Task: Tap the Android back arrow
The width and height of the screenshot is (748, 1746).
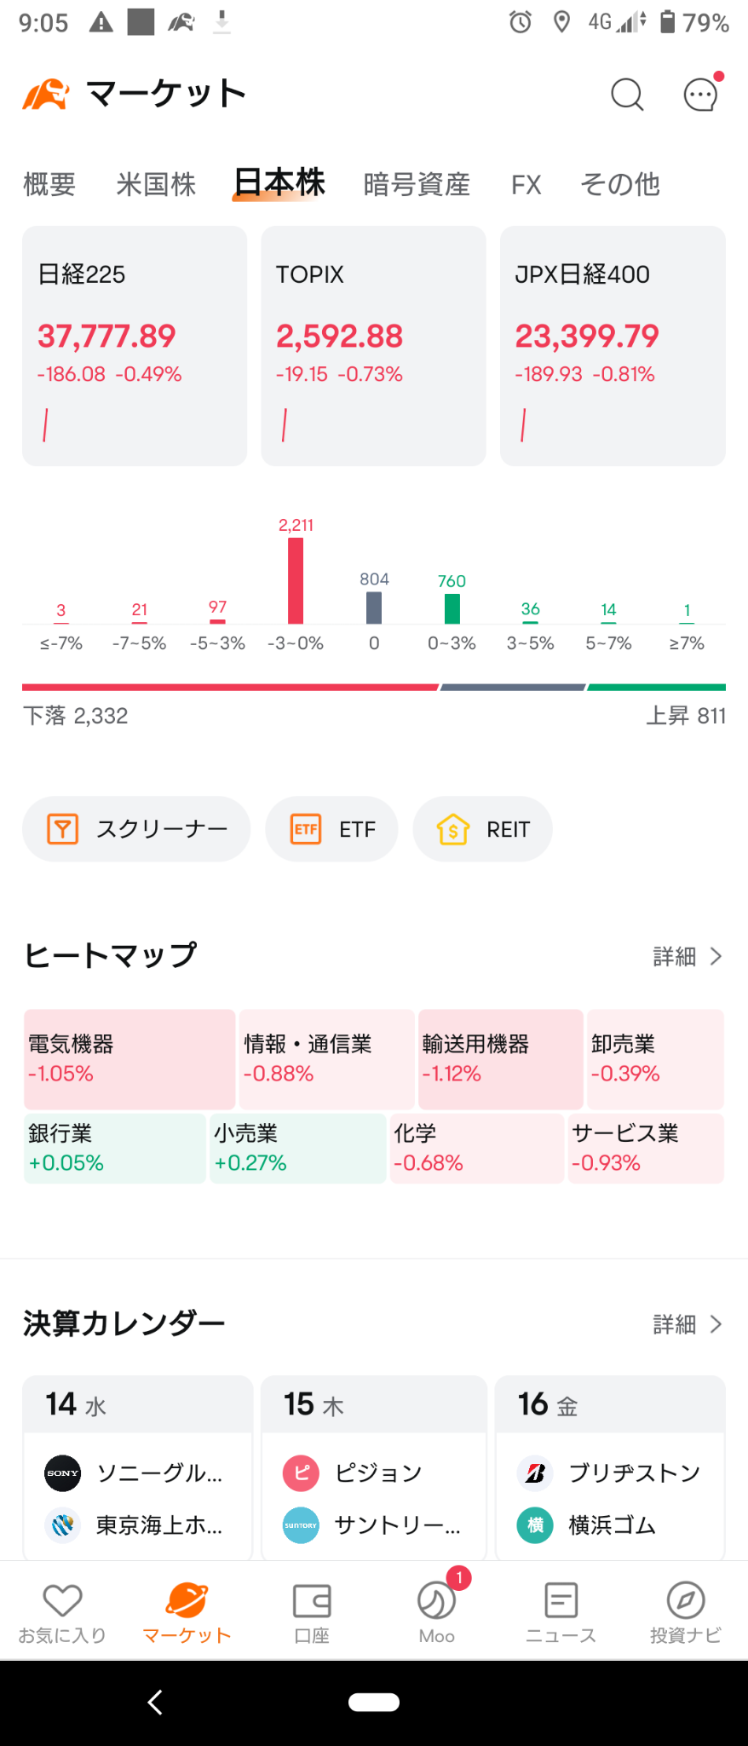Action: point(155,1702)
